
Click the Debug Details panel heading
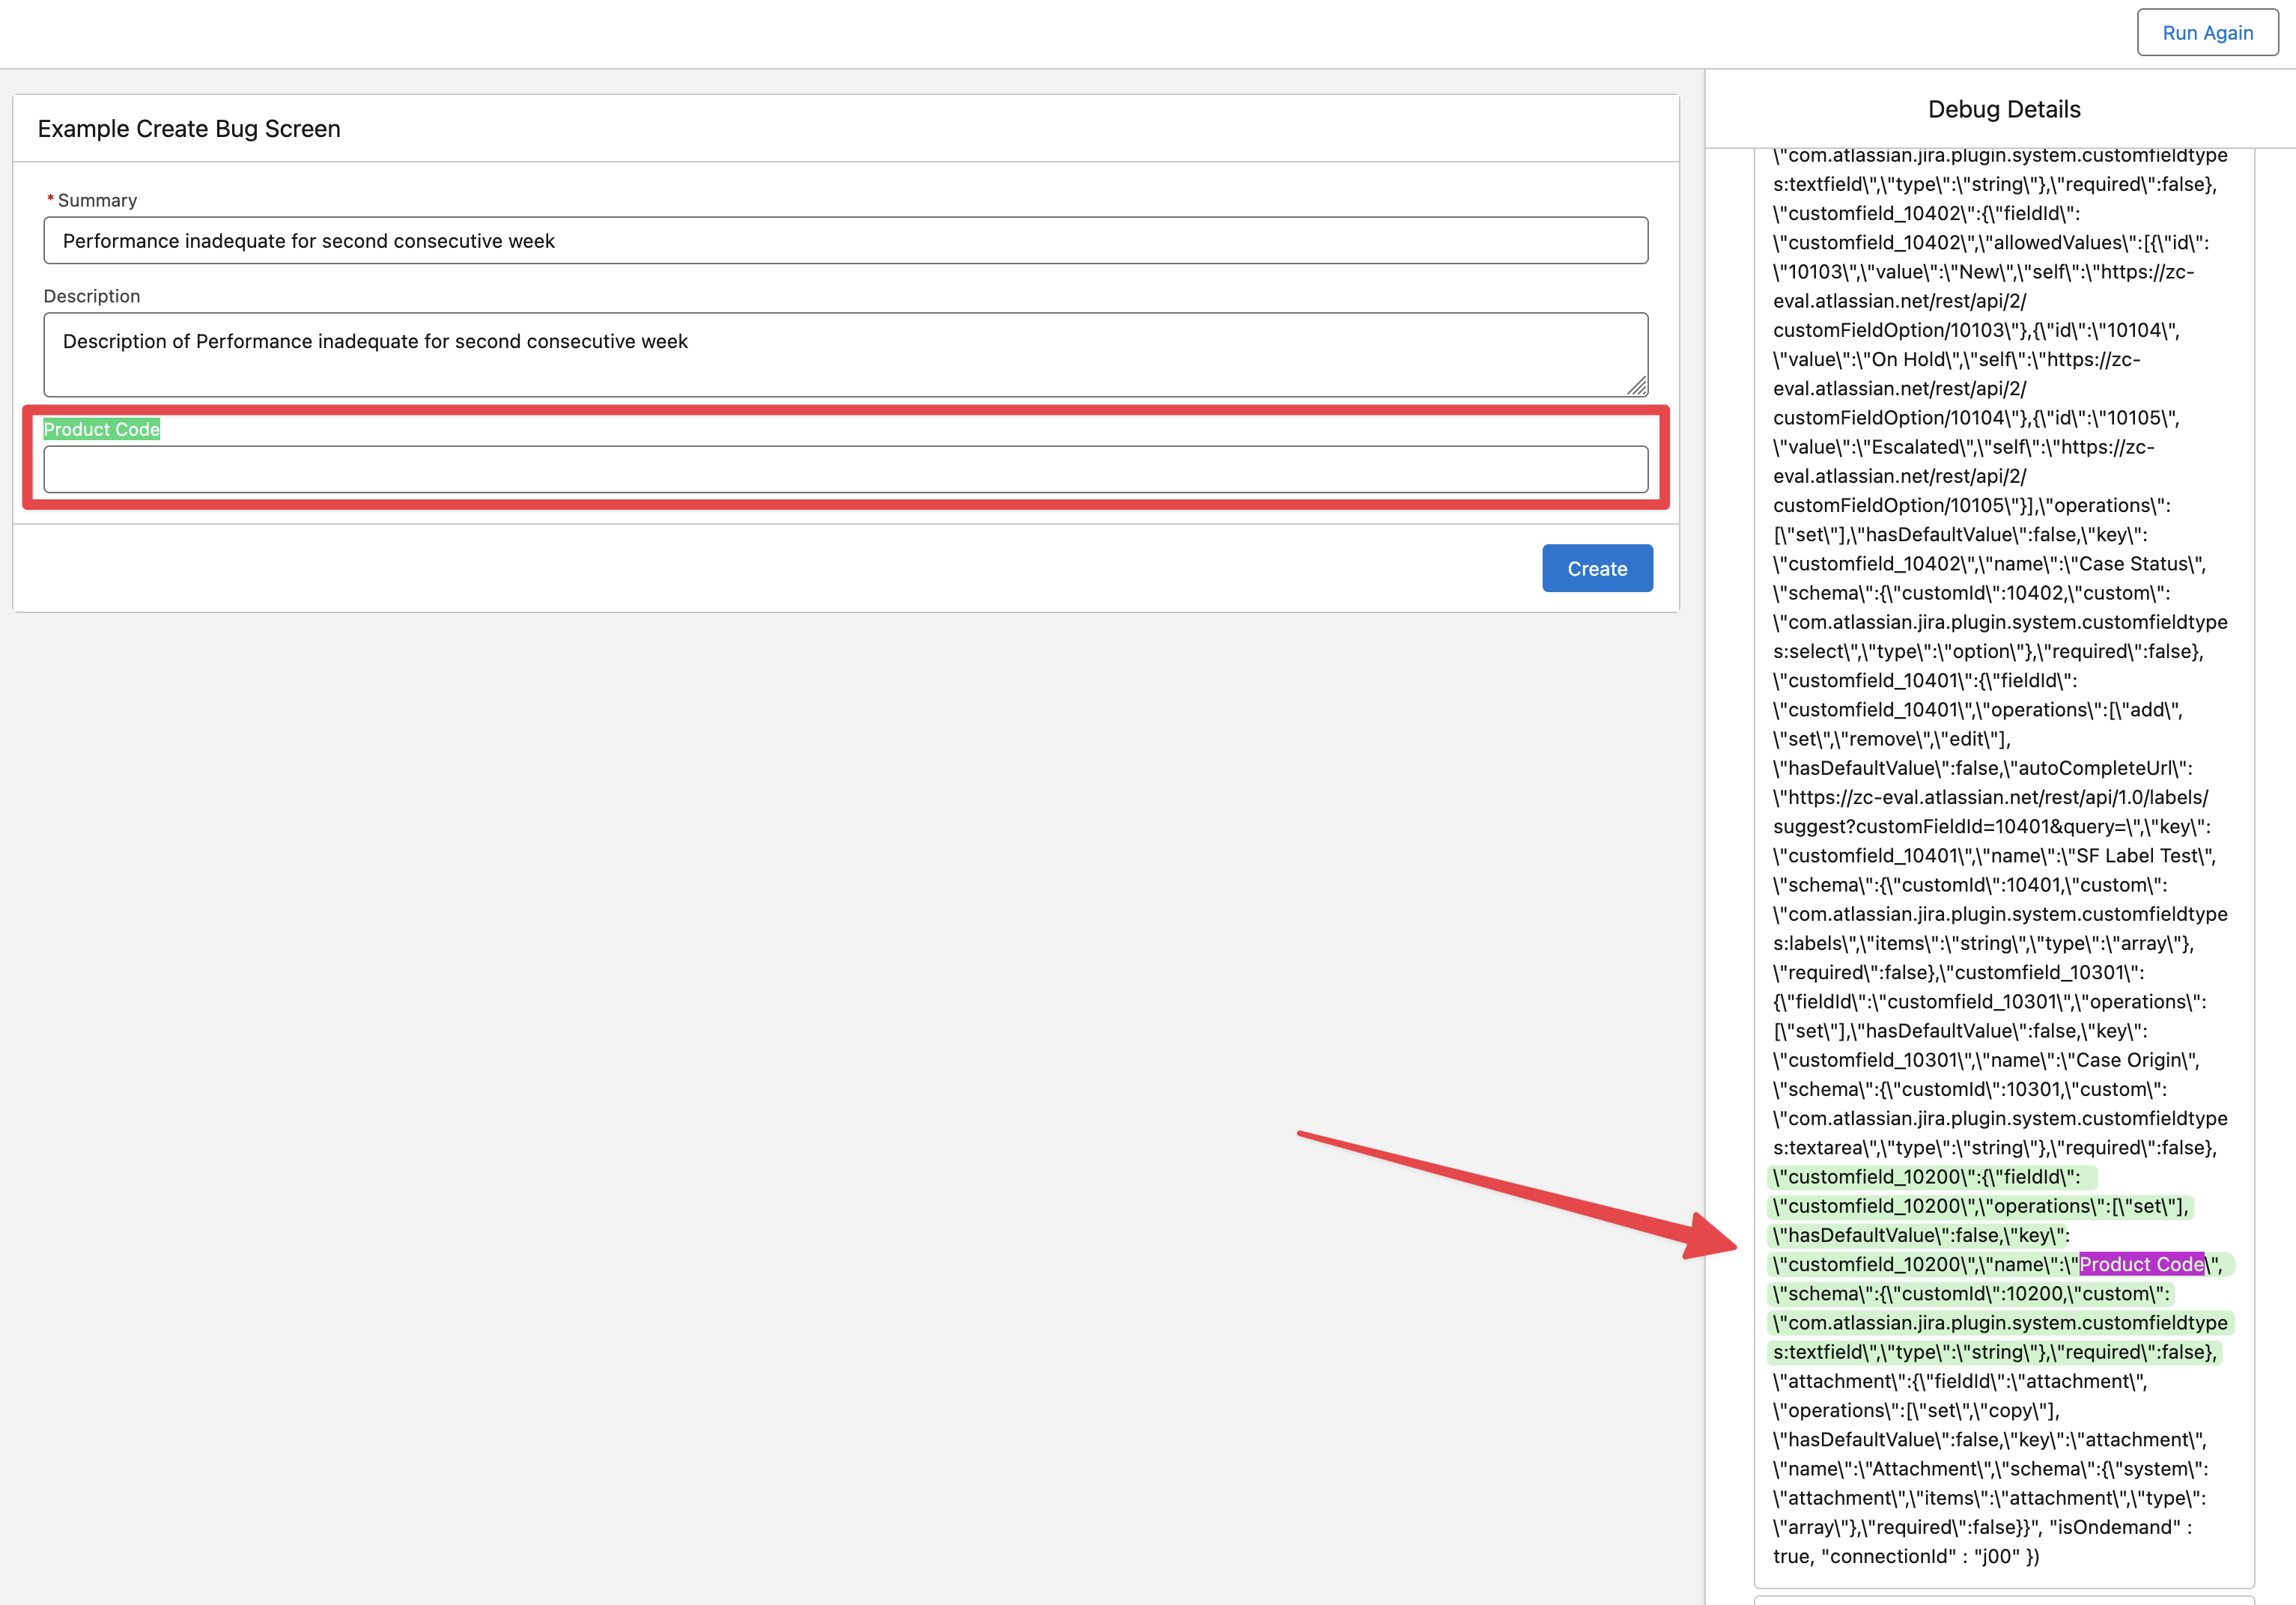pyautogui.click(x=2003, y=110)
